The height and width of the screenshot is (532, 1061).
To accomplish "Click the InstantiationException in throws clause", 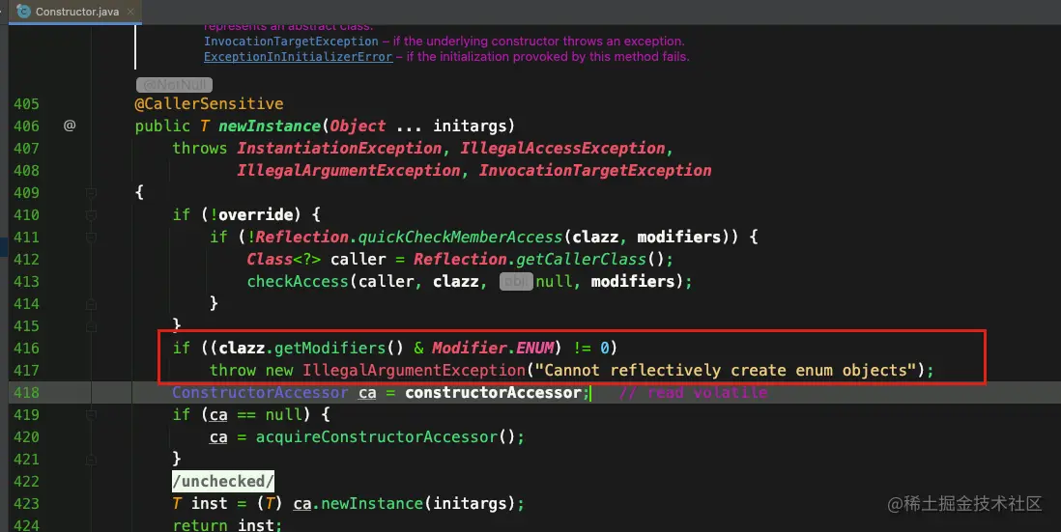I will tap(339, 148).
